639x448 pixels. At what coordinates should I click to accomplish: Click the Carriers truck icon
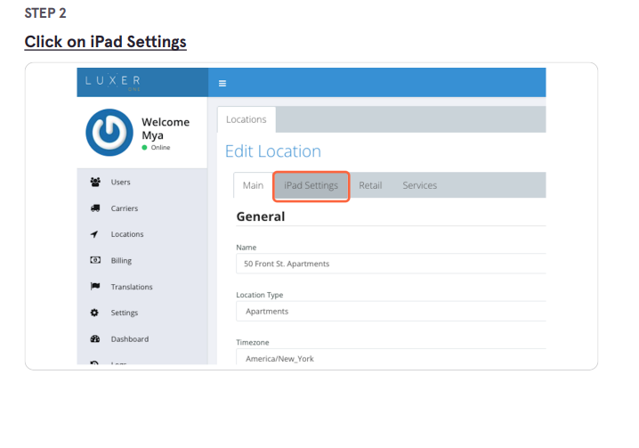[95, 208]
